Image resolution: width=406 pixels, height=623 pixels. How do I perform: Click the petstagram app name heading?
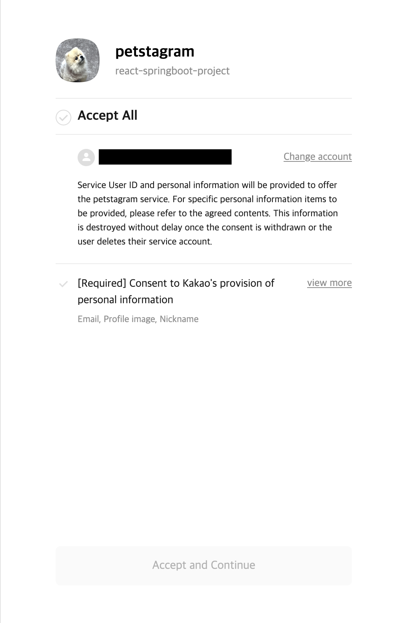coord(154,51)
